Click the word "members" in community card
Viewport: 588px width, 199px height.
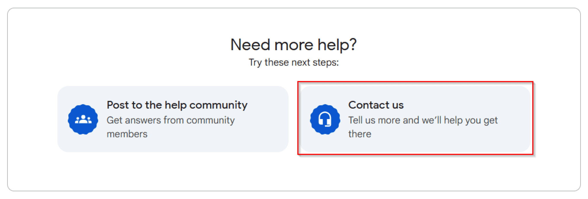pos(127,134)
